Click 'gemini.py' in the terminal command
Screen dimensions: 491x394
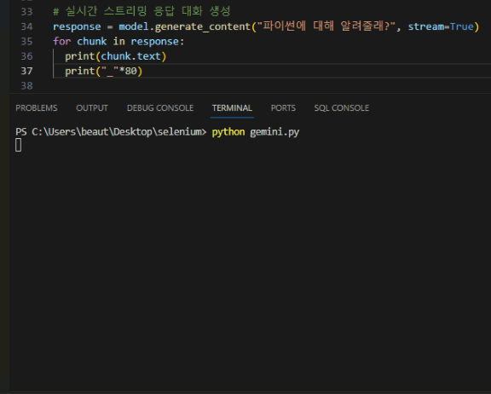(274, 132)
